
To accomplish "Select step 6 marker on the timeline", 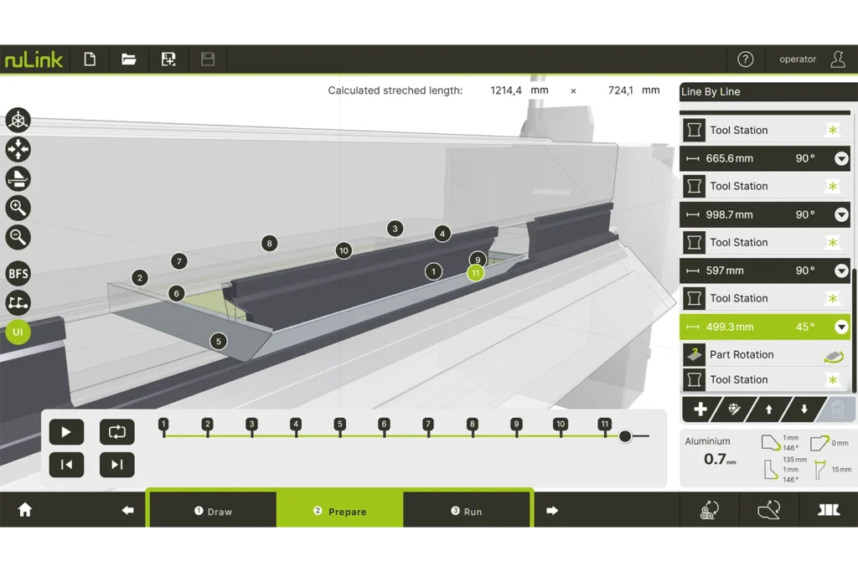I will [384, 425].
